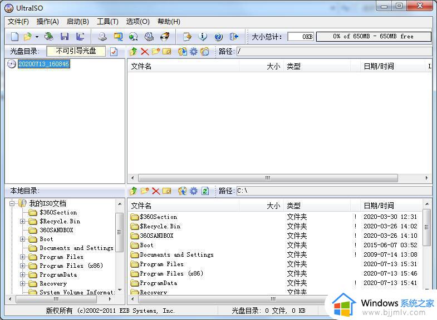Select 360SANDBOX in the local folder tree
This screenshot has height=320, width=437.
[56, 230]
